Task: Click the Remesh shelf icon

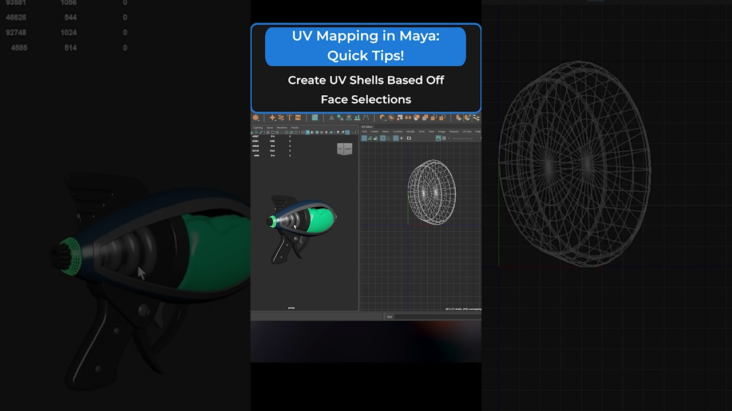Action: [433, 118]
